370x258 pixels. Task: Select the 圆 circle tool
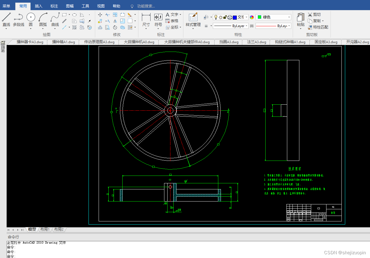(31, 20)
